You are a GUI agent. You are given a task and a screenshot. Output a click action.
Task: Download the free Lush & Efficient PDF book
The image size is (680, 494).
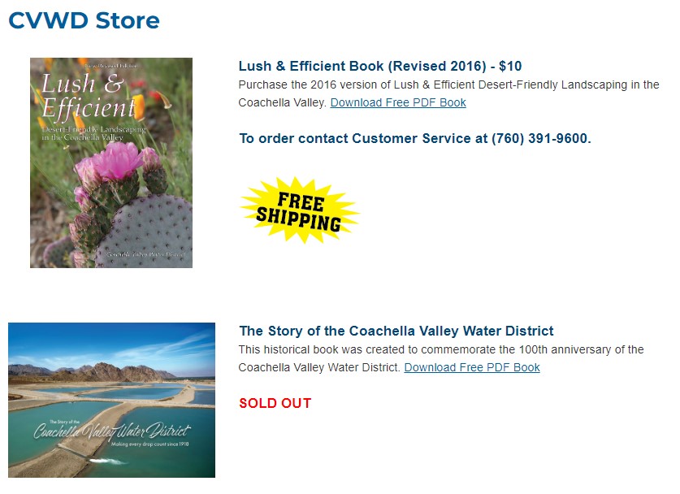(x=398, y=102)
